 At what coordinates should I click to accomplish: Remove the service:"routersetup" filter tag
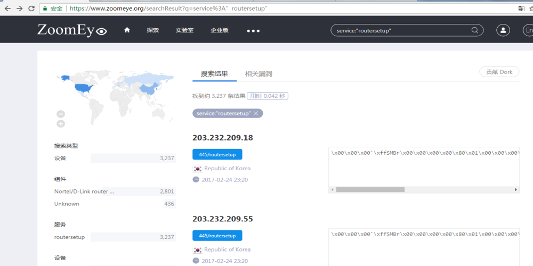pos(256,113)
